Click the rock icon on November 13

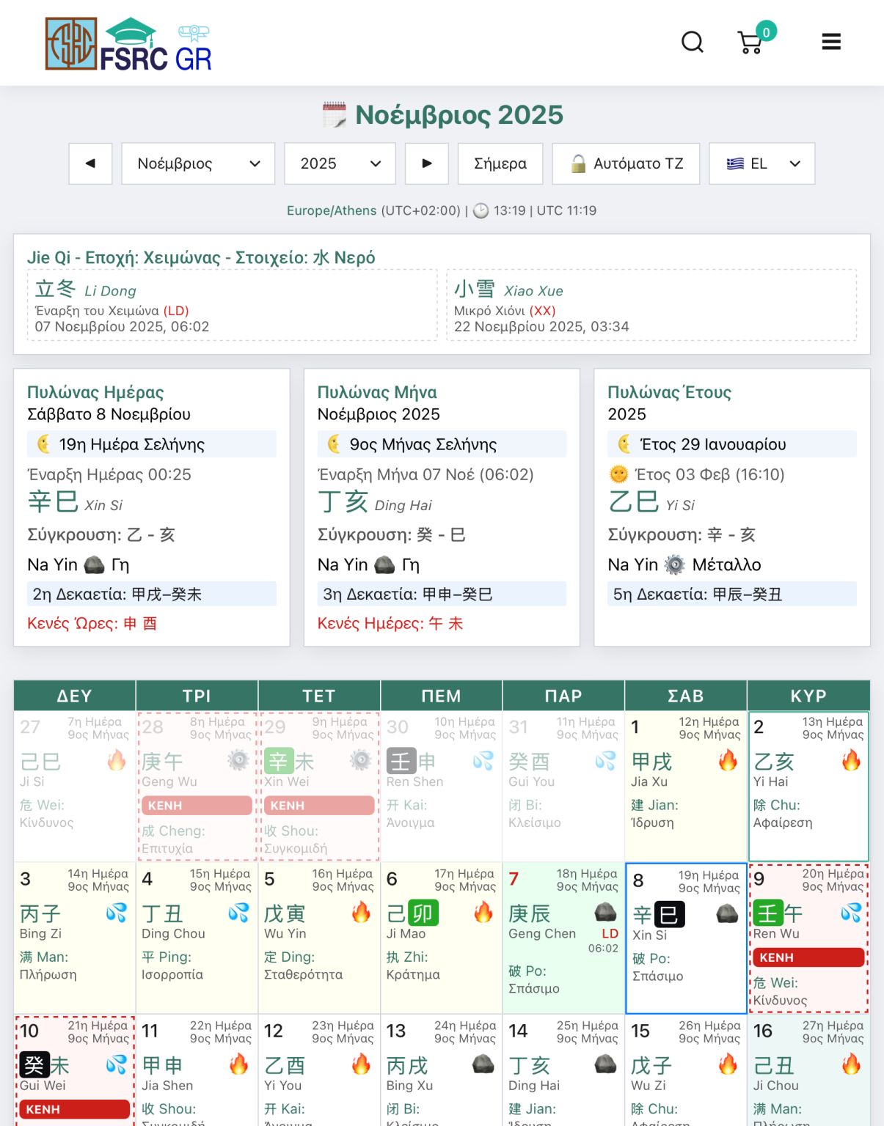(483, 1064)
